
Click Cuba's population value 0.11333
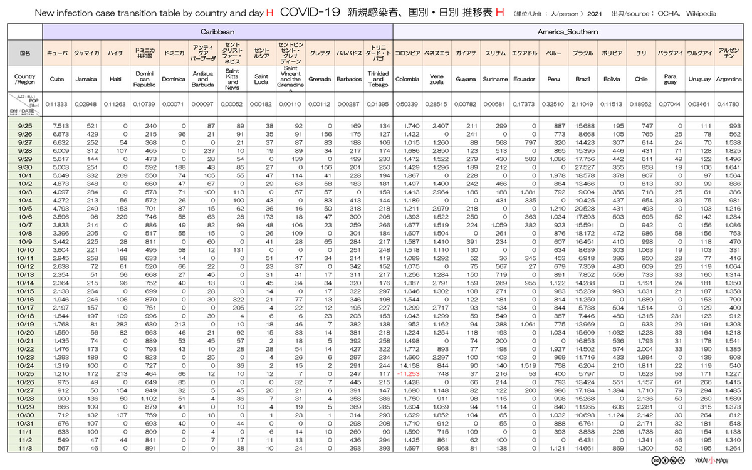[x=57, y=104]
